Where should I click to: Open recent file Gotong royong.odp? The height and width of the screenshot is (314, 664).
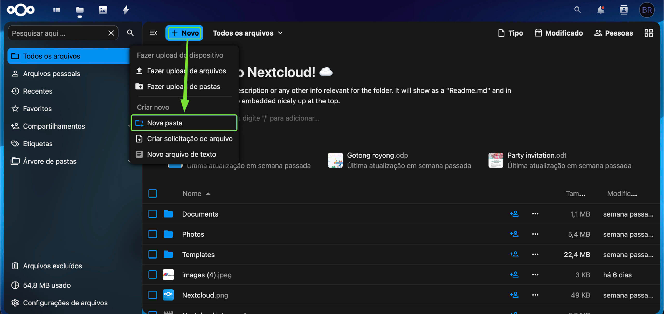pos(399,160)
